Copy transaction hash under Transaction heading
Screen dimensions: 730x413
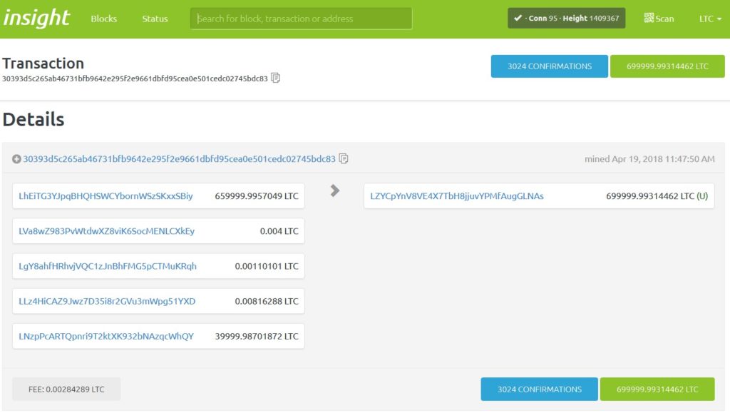click(x=276, y=78)
